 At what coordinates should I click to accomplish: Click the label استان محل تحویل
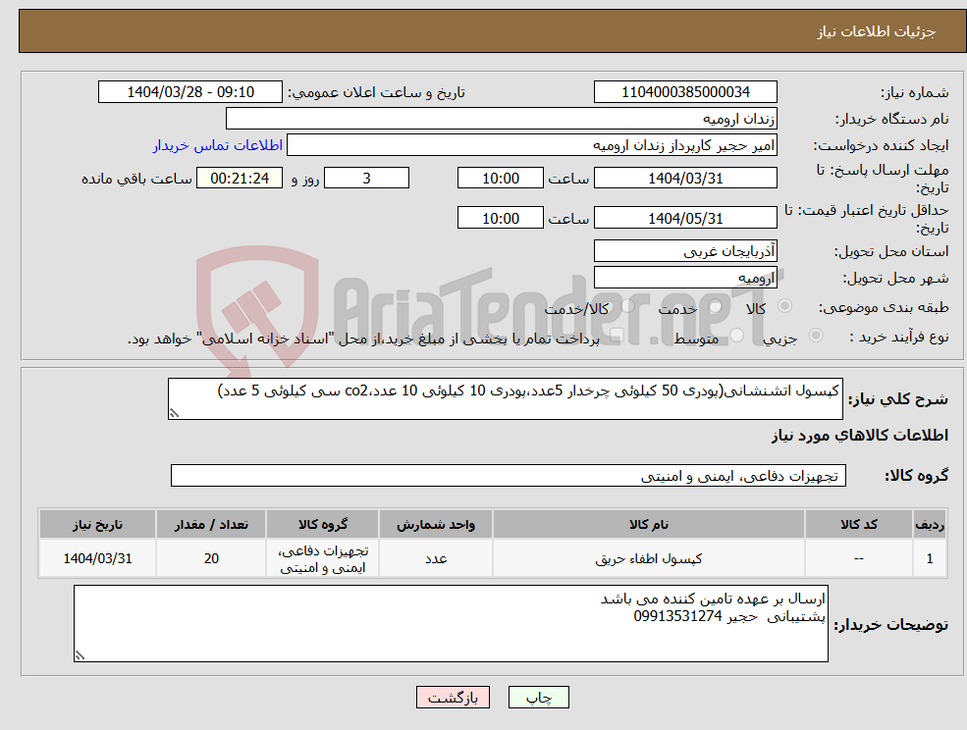click(x=891, y=251)
